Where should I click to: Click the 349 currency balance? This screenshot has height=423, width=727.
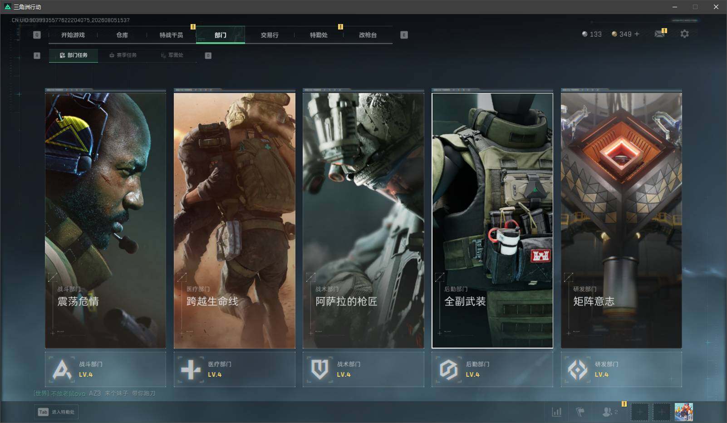tap(625, 34)
